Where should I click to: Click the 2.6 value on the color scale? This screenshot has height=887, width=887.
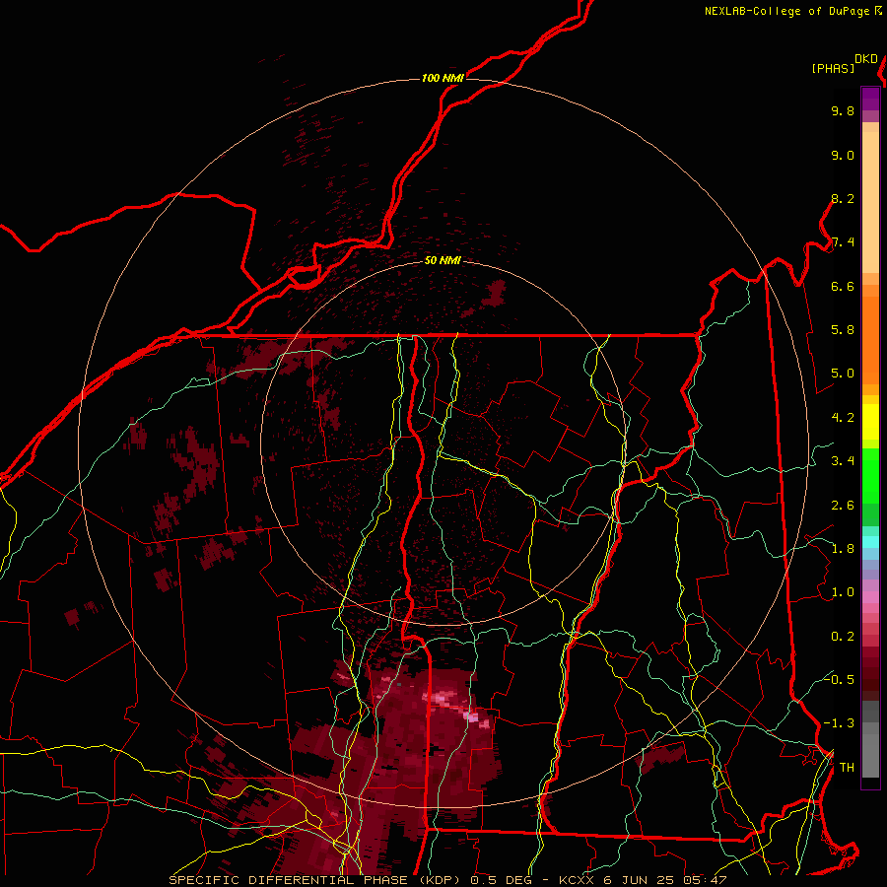click(843, 506)
